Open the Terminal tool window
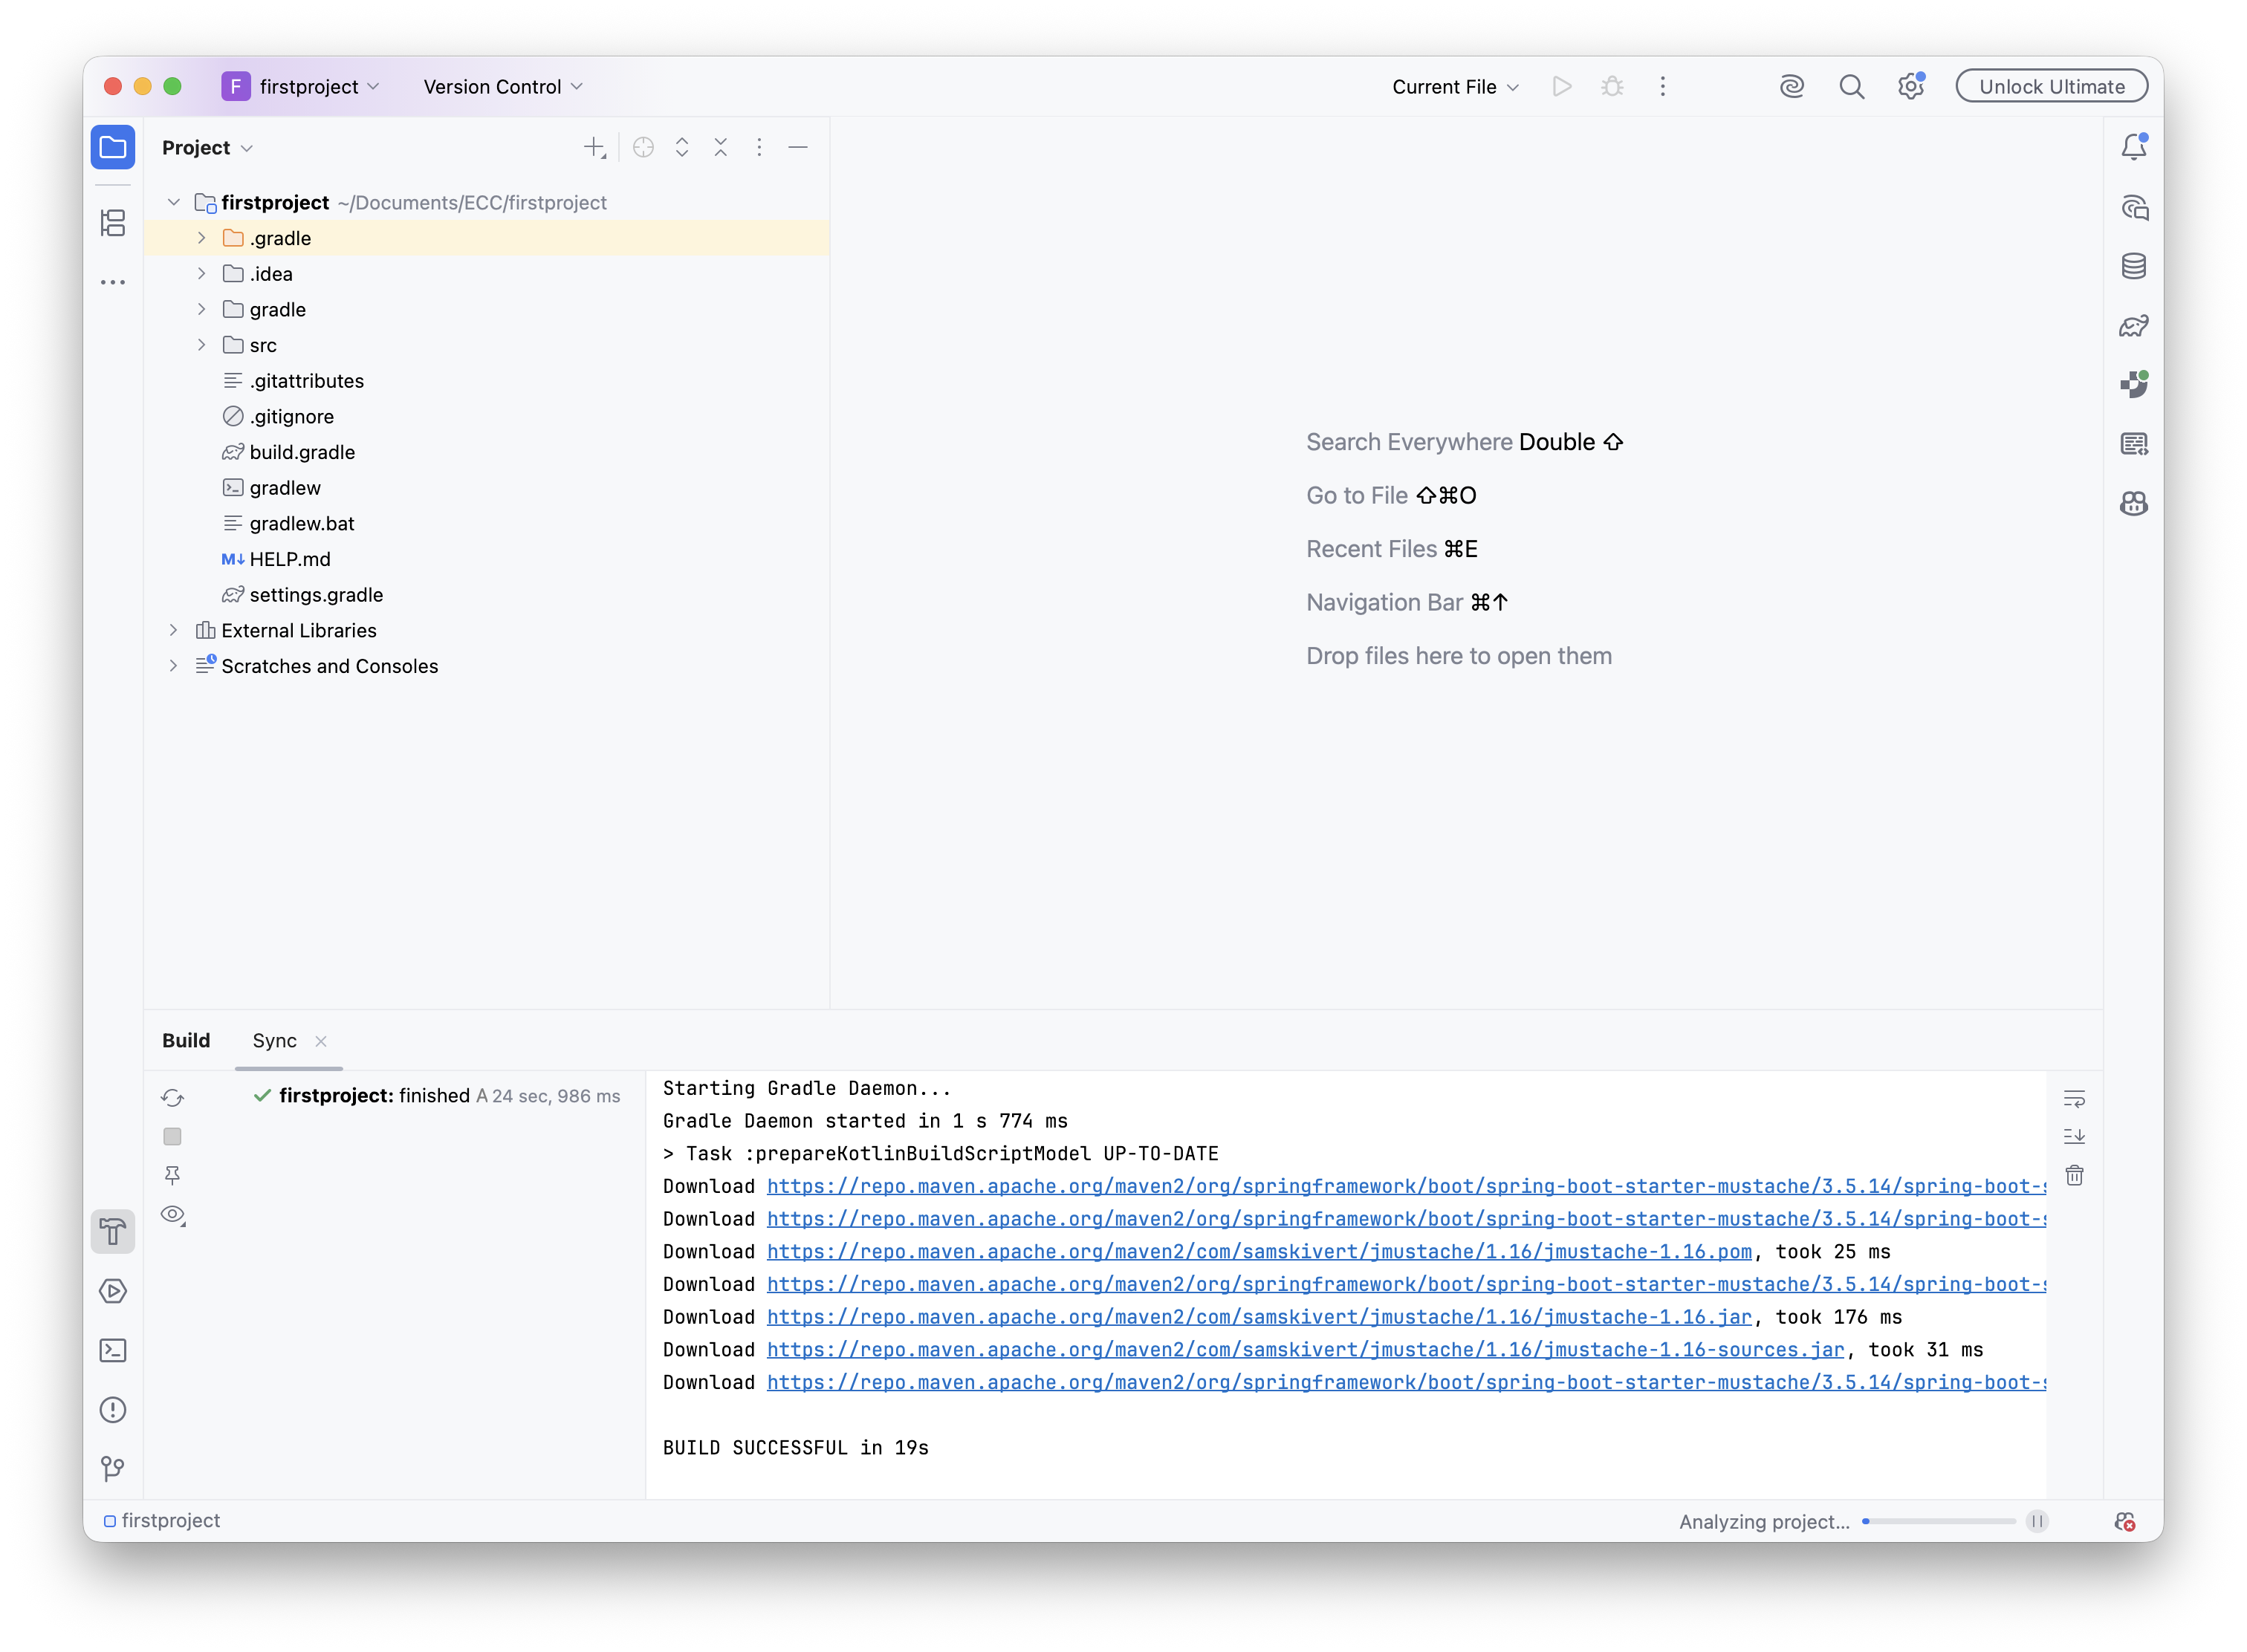 (113, 1351)
